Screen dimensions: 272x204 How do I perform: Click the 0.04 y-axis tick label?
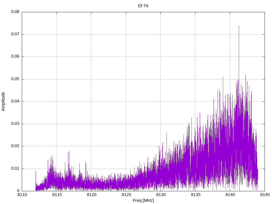(x=15, y=101)
